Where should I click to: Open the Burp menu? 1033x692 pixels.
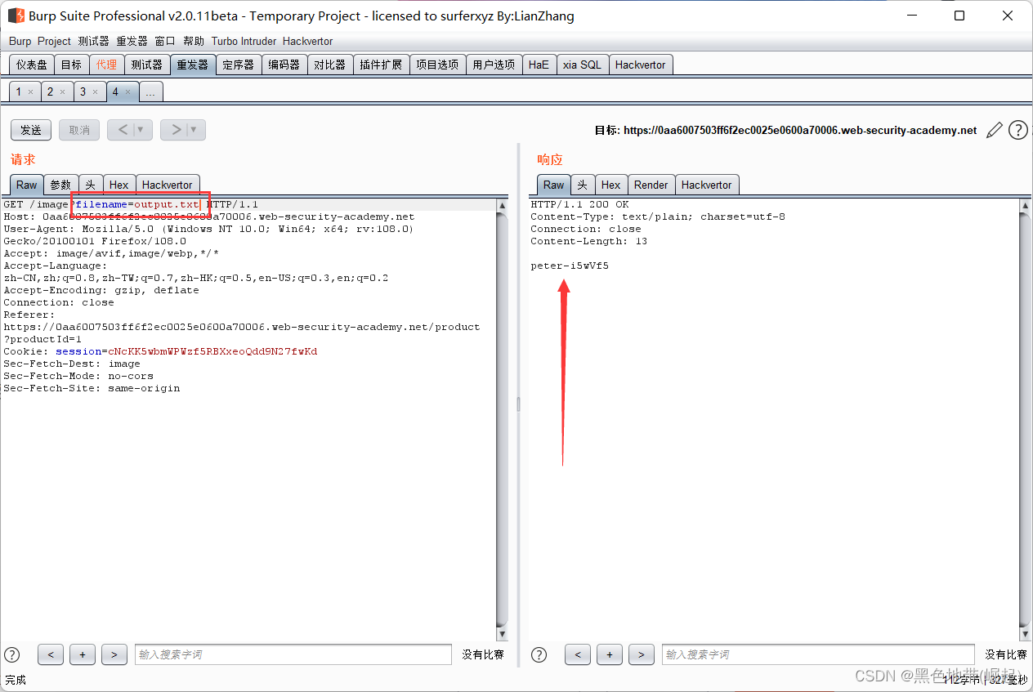(x=20, y=41)
